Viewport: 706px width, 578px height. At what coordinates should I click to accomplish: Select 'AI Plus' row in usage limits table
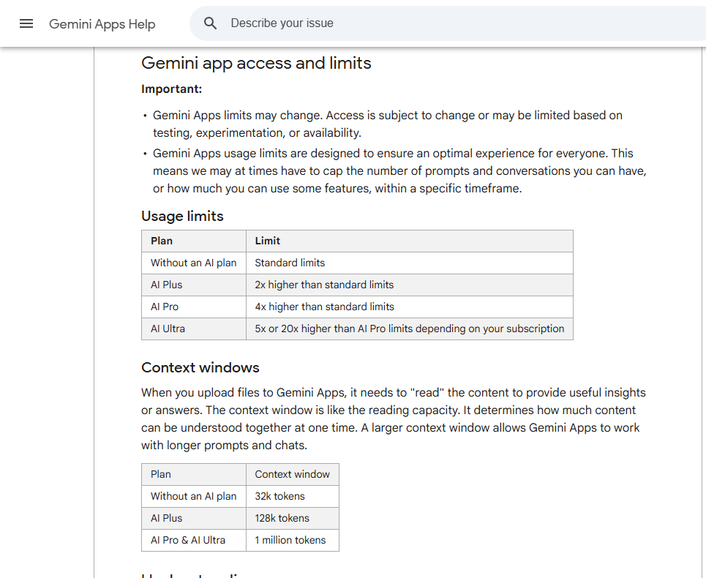click(x=194, y=285)
